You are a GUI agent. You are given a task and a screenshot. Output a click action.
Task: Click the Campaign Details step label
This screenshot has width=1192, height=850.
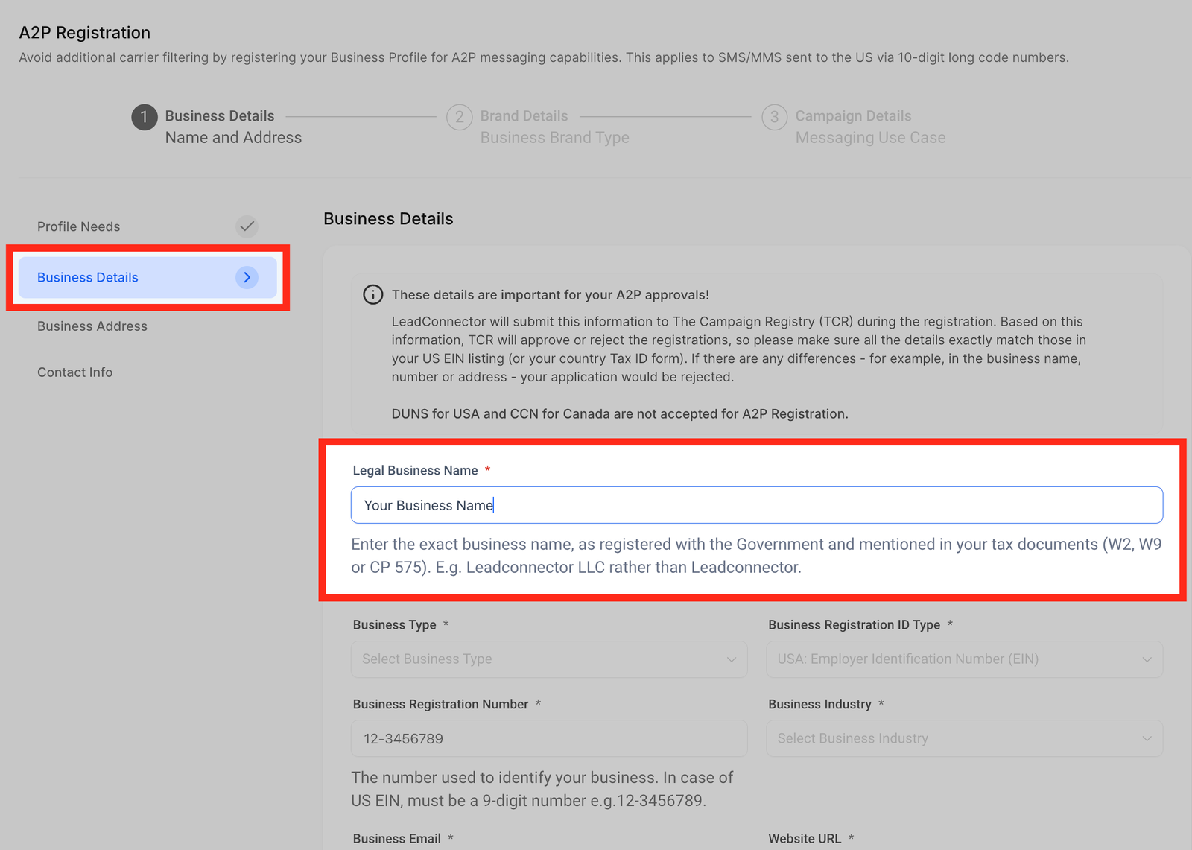pos(853,116)
